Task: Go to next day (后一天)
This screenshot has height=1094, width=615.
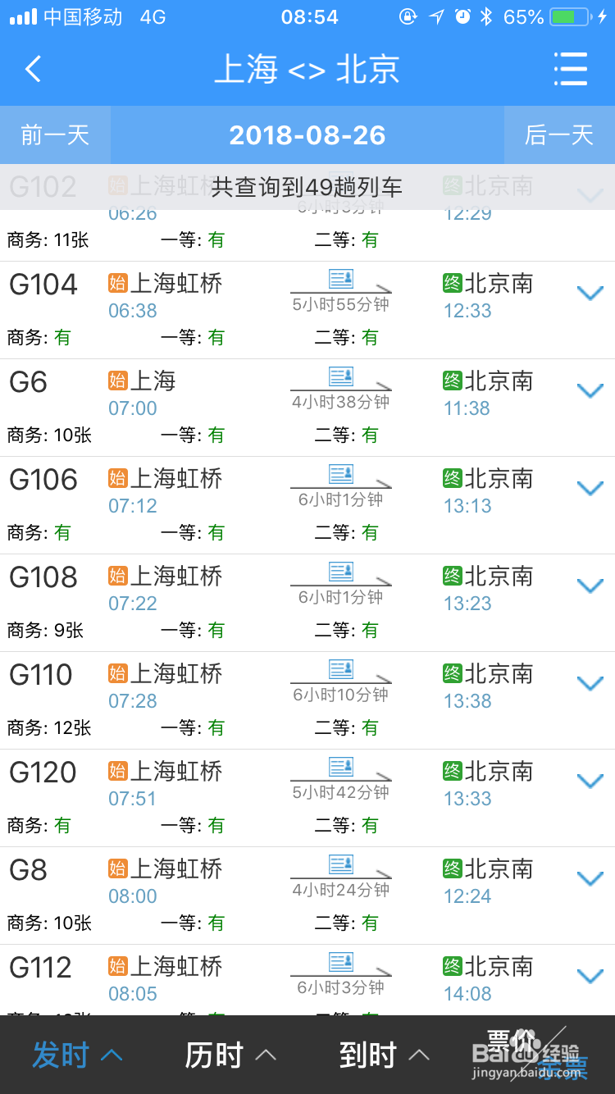Action: 559,135
